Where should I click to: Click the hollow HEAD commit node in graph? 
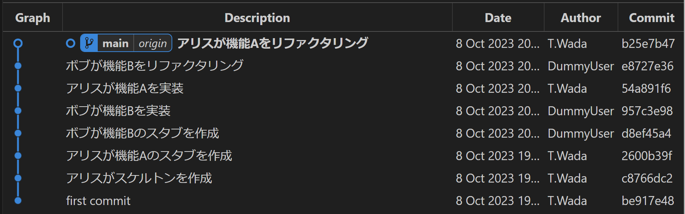tap(18, 43)
